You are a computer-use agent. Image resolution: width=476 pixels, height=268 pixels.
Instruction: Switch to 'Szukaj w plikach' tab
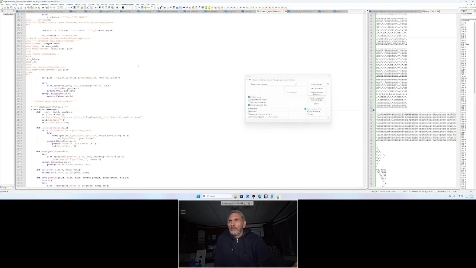click(x=266, y=80)
